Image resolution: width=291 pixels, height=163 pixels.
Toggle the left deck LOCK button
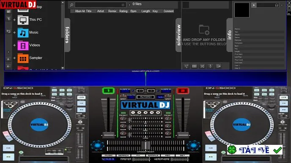click(81, 98)
